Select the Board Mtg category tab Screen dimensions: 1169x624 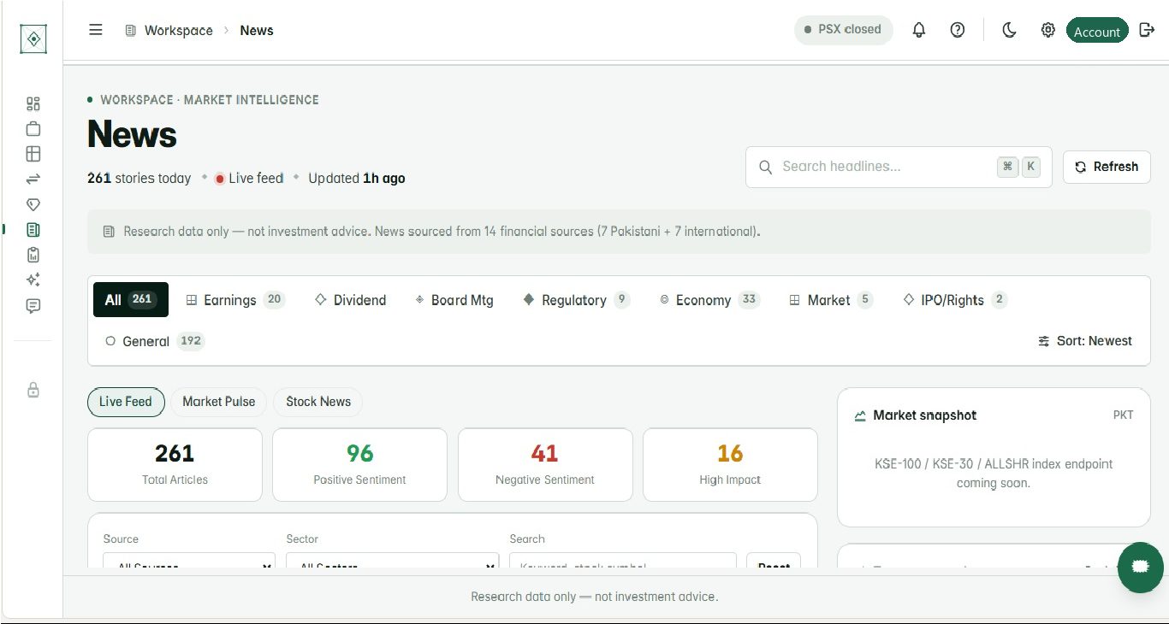(454, 300)
